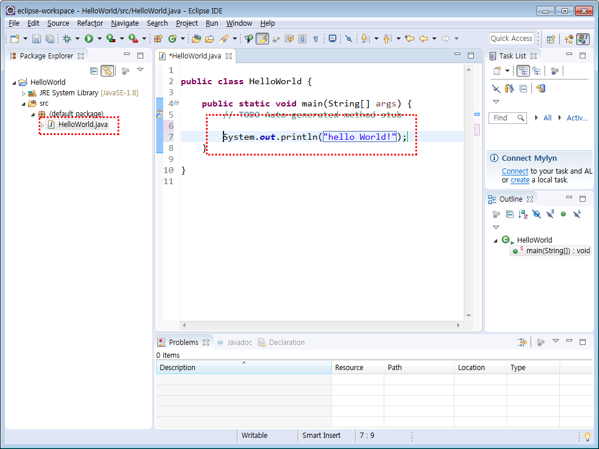599x449 pixels.
Task: Toggle the Mark Occurrences highlighter
Action: 263,39
